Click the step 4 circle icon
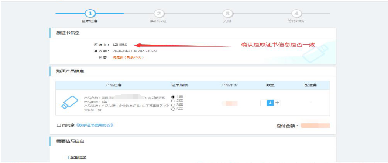388x163 pixels. point(296,14)
